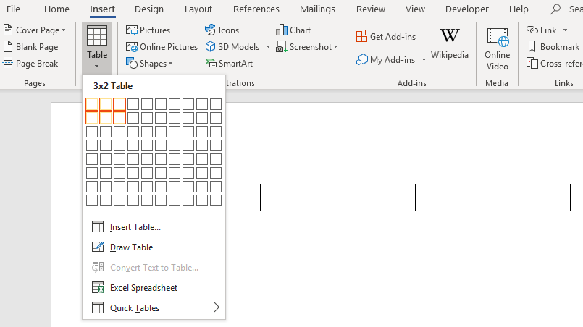
Task: Open the Cover Page dropdown
Action: click(x=34, y=30)
